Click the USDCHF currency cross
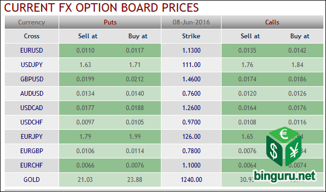326x192 pixels. [31, 122]
